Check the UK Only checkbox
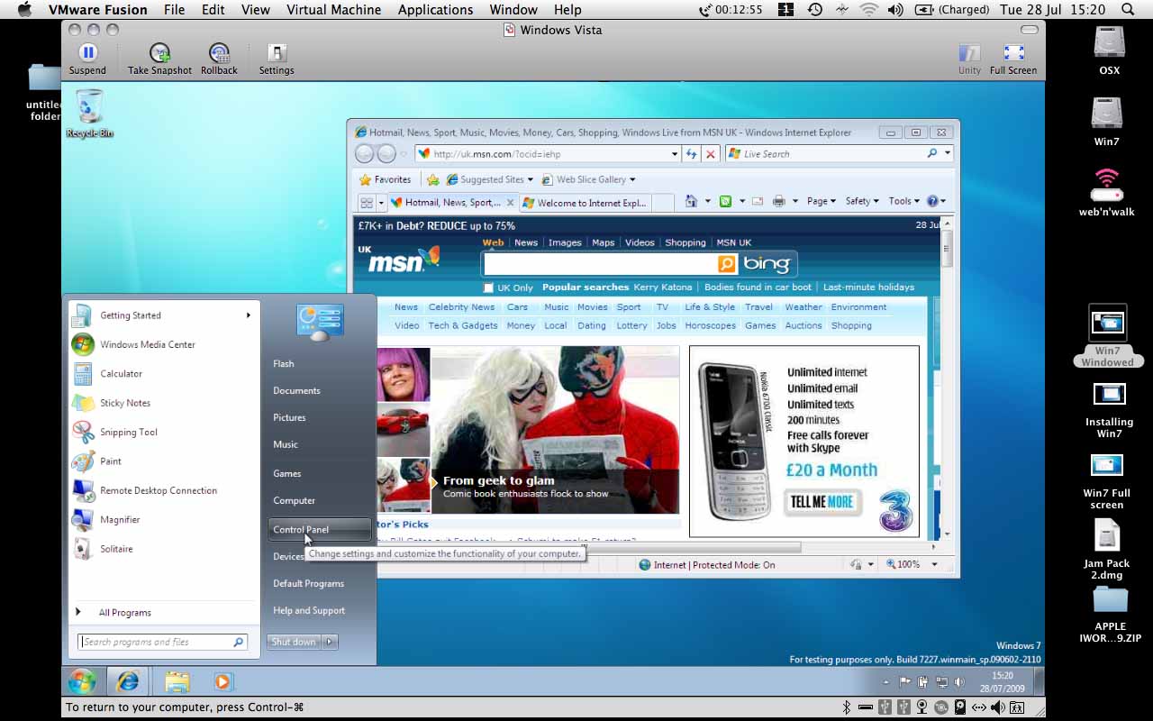The image size is (1153, 721). (489, 288)
